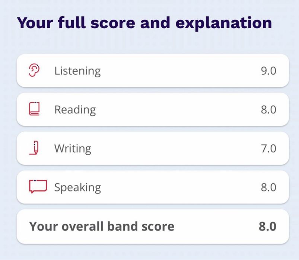Screen dimensions: 299x260
Task: Expand the Reading result card
Action: [168, 109]
